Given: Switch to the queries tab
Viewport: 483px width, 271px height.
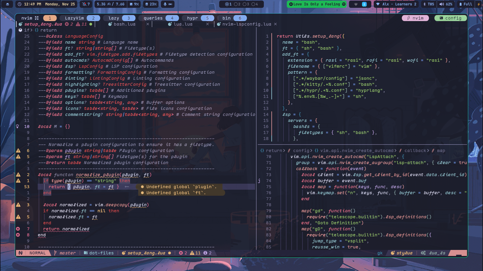Looking at the screenshot, I should click(159, 18).
